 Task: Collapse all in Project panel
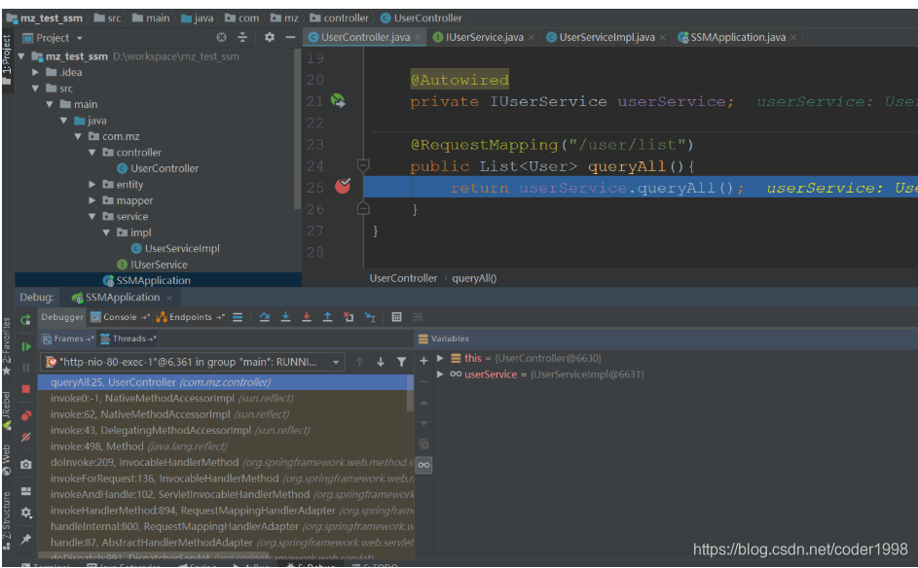242,37
